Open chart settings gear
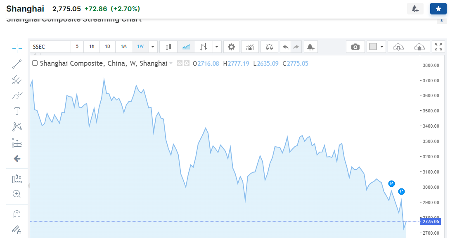This screenshot has width=450, height=238. pyautogui.click(x=231, y=47)
